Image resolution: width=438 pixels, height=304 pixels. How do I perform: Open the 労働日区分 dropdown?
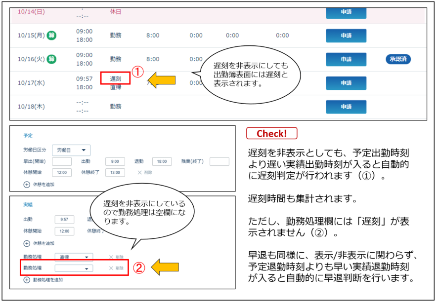[71, 150]
